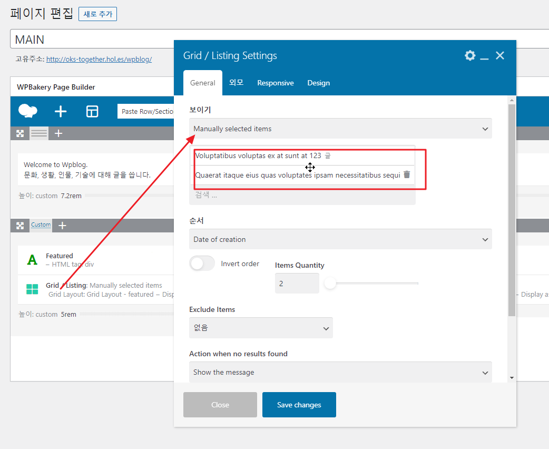Click the Items Quantity number field

tap(297, 284)
